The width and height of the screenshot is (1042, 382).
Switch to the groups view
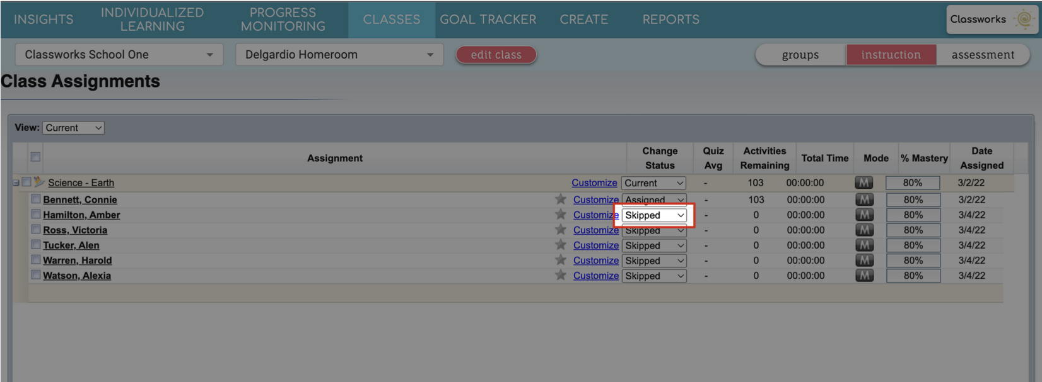[x=800, y=55]
